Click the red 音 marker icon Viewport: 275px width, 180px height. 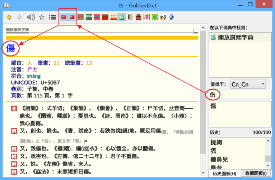(x=14, y=109)
